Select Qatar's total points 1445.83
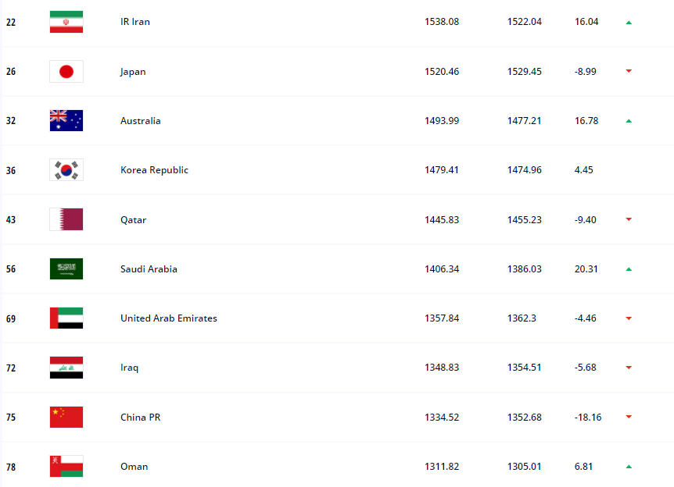Screen dimensions: 674x487 [x=442, y=219]
